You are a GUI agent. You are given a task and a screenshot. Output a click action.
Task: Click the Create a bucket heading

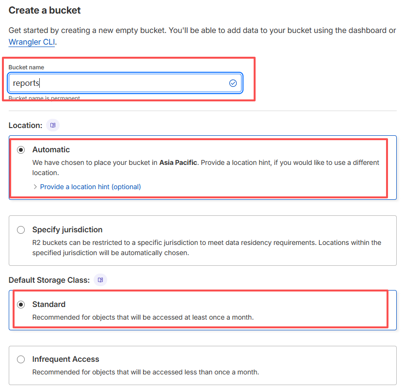(45, 10)
